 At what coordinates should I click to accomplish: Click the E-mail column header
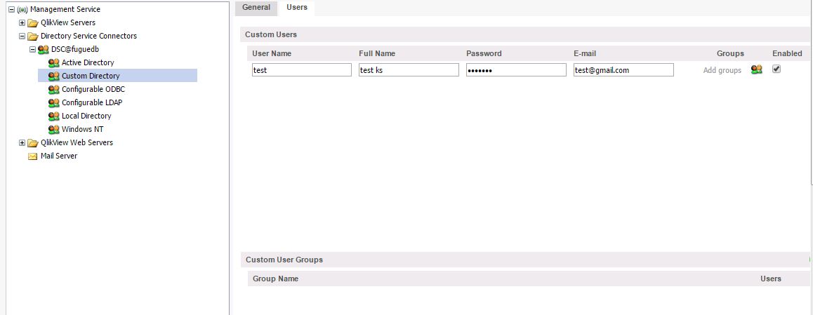point(584,53)
